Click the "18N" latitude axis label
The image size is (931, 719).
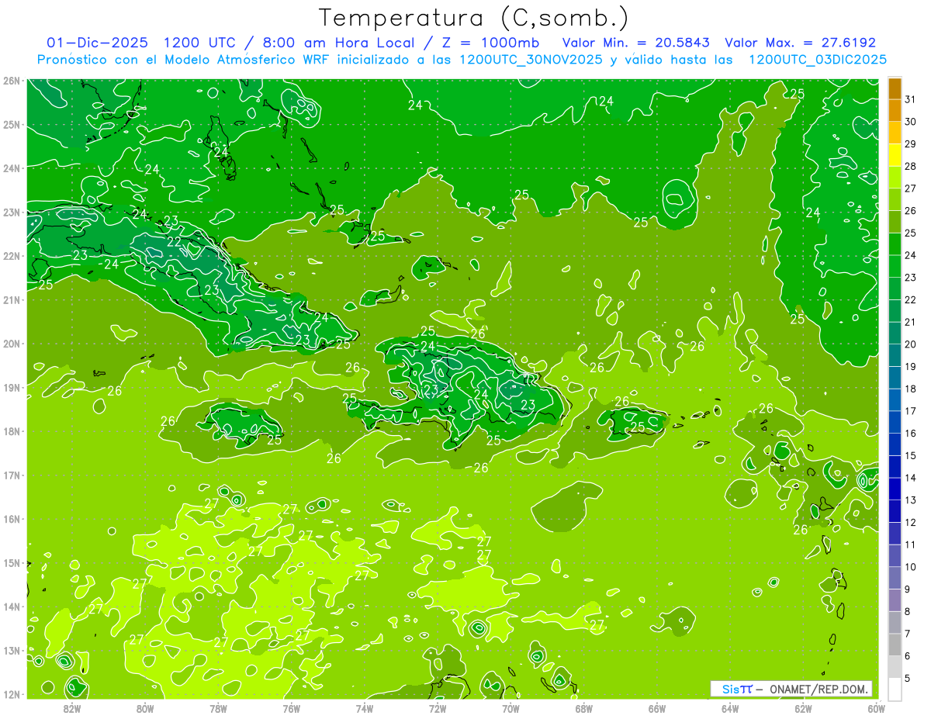(11, 431)
